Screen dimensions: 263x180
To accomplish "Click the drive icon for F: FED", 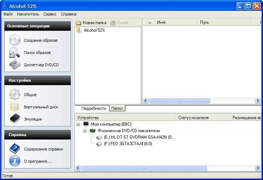I will click(99, 144).
